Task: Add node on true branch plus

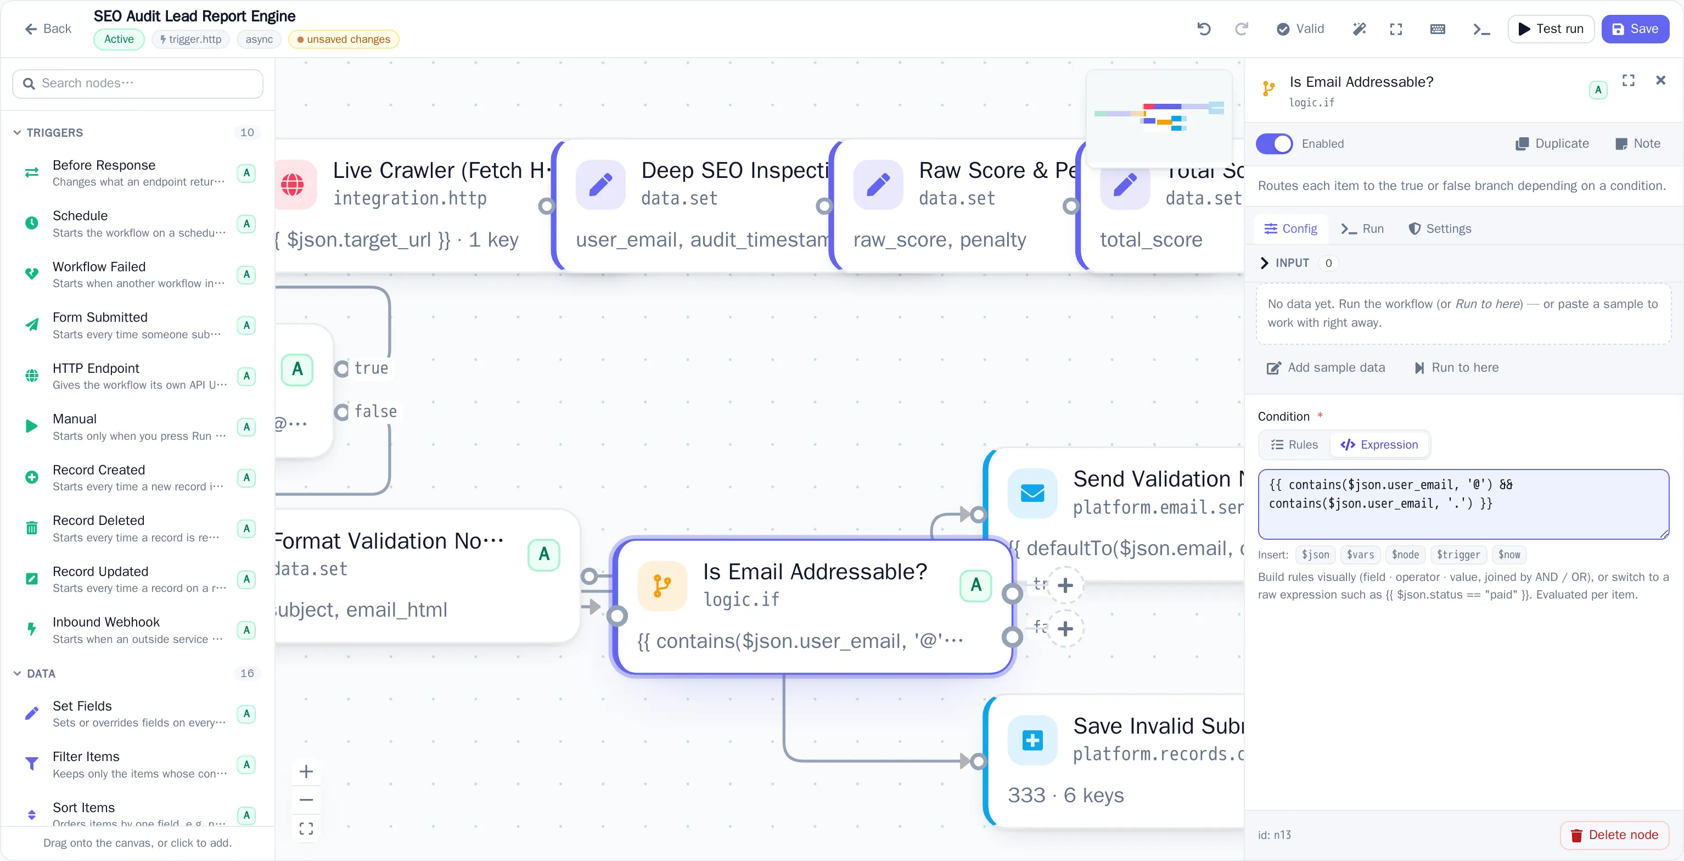Action: coord(1065,585)
